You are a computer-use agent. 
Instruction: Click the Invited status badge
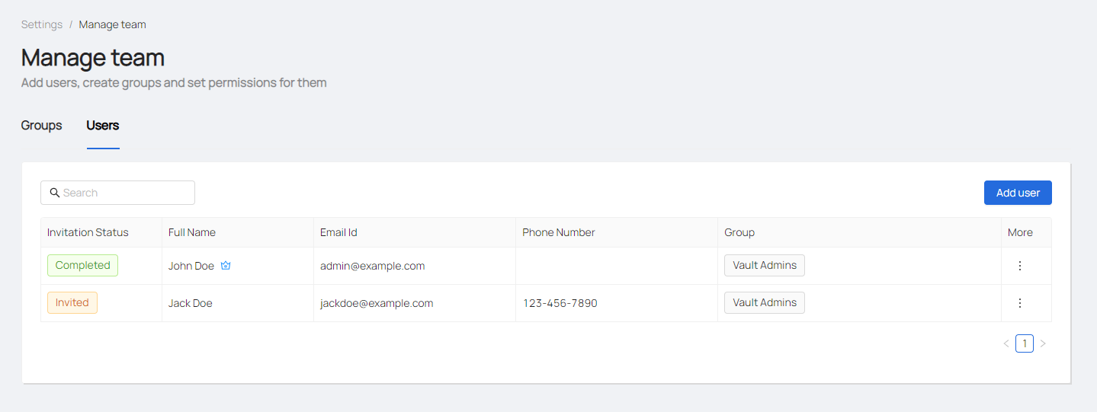click(x=72, y=303)
